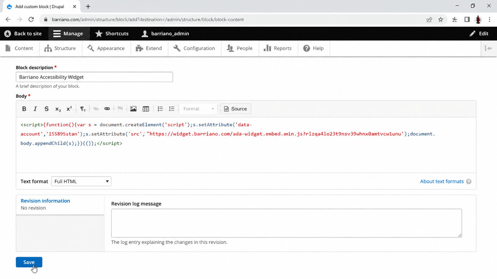The image size is (497, 279).
Task: Toggle italic formatting in editor
Action: tap(35, 109)
